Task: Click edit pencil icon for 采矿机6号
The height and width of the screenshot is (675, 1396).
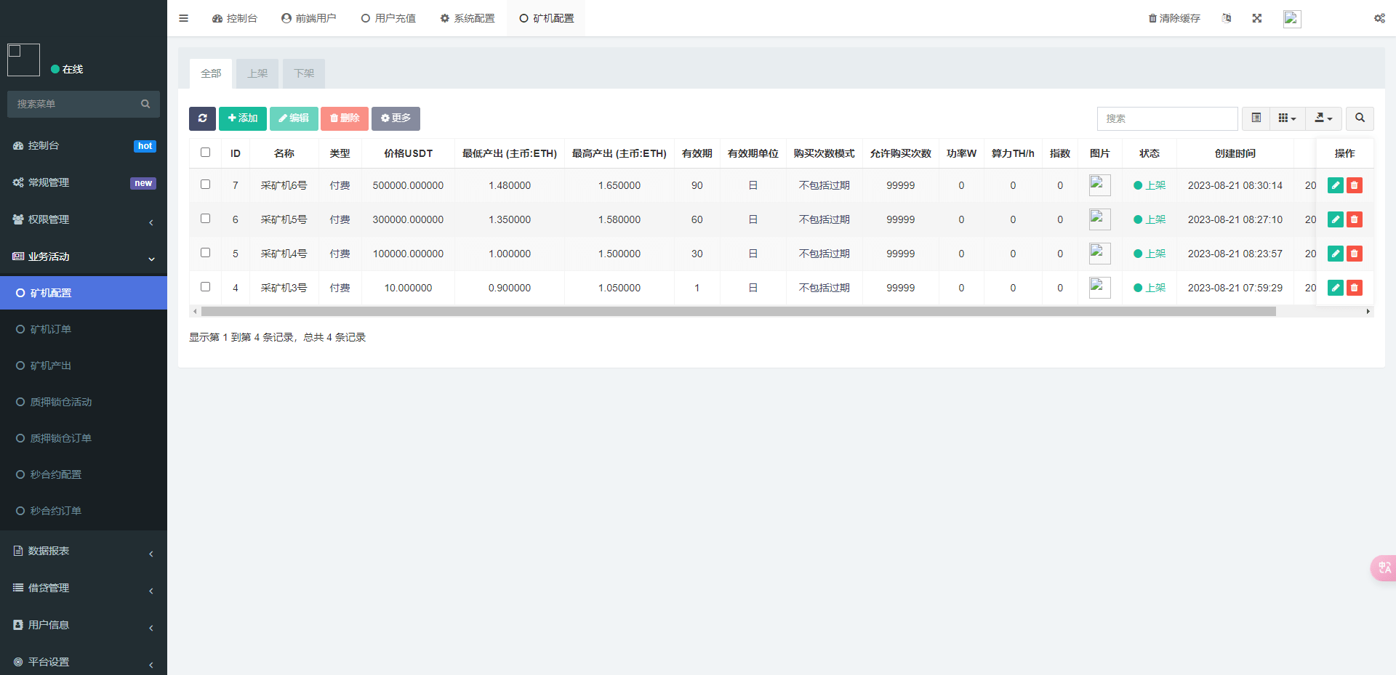Action: (x=1335, y=185)
